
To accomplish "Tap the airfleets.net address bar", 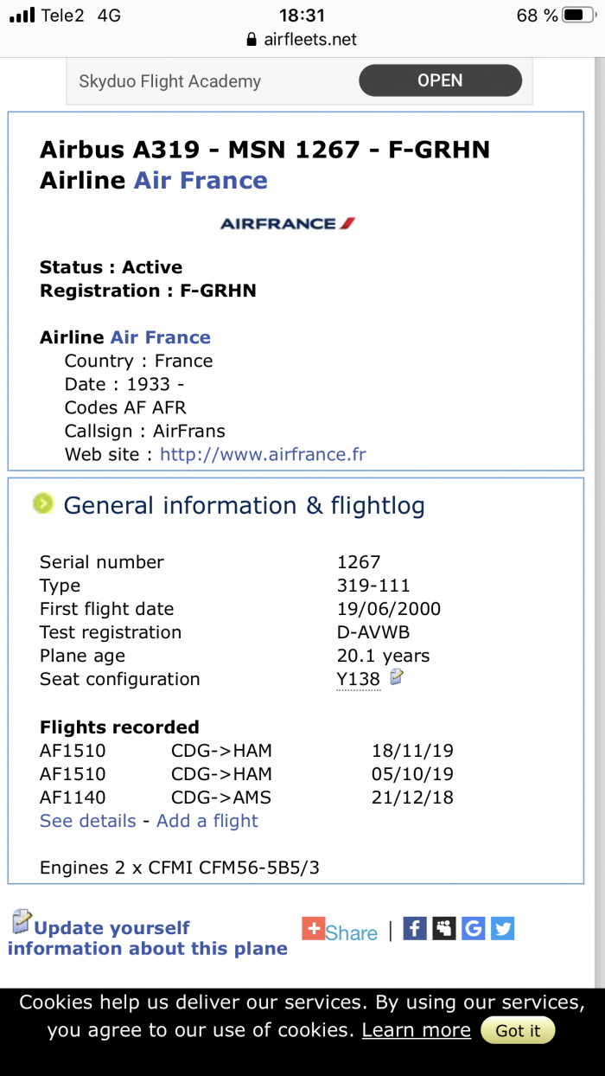I will click(x=302, y=39).
